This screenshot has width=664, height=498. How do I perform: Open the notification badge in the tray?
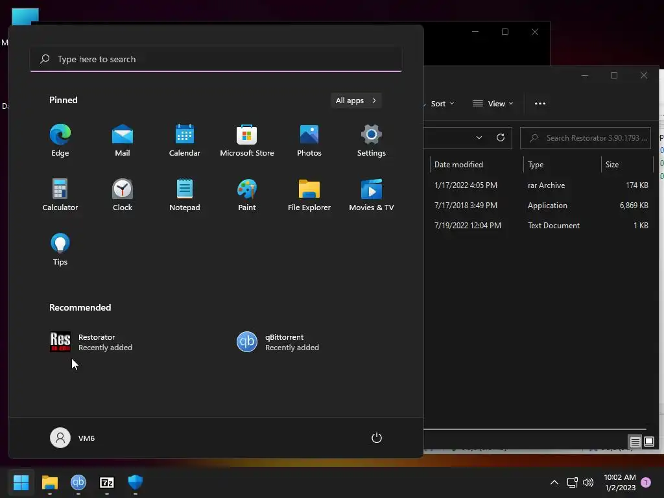click(646, 482)
